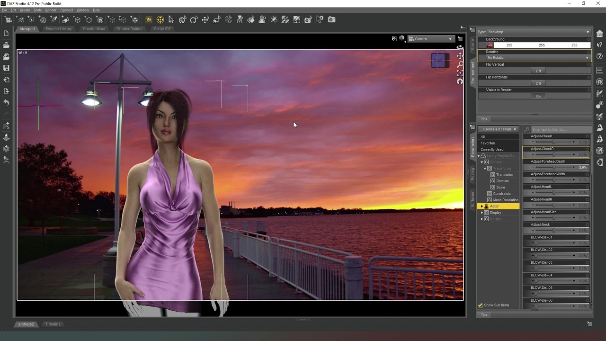606x341 pixels.
Task: Activate the Translate tool with four arrows
Action: [205, 19]
